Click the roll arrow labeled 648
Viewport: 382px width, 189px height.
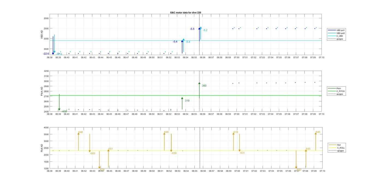tap(79, 142)
